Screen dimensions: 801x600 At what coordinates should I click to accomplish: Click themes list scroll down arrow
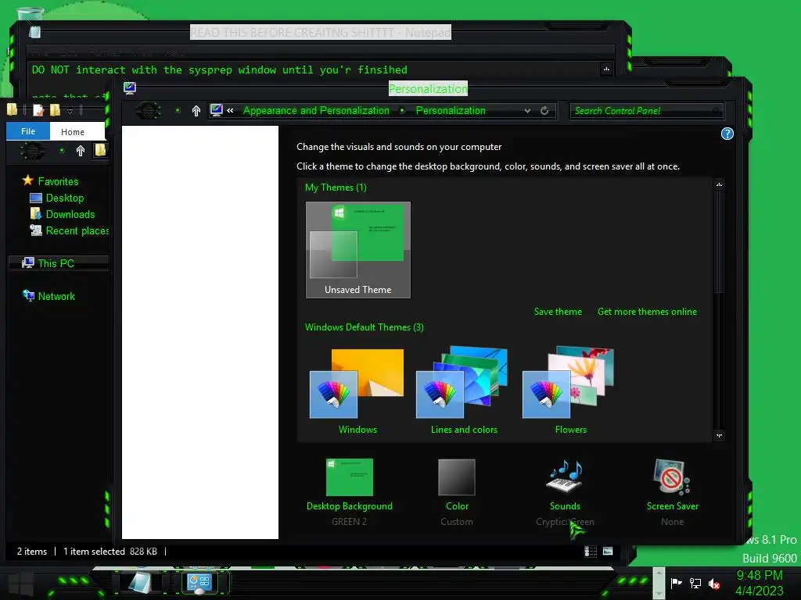tap(719, 435)
